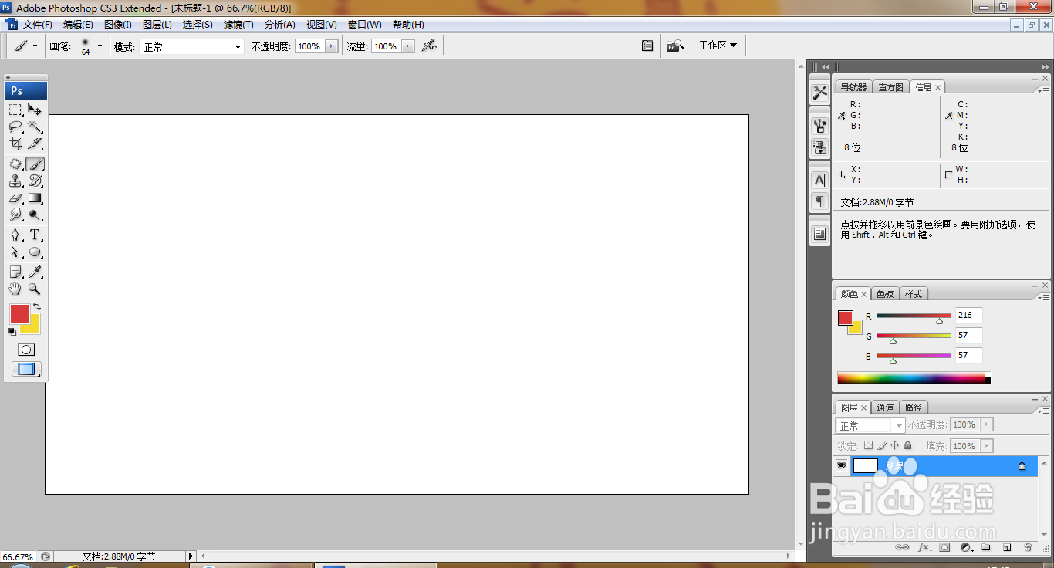Open 不透明度 slider arrow in options bar
1054x568 pixels.
[x=332, y=46]
